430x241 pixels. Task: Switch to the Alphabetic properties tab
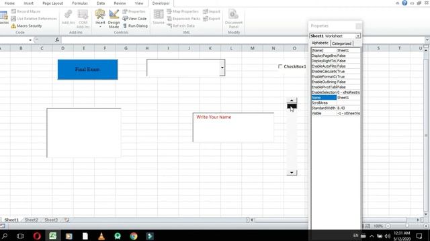coord(320,43)
